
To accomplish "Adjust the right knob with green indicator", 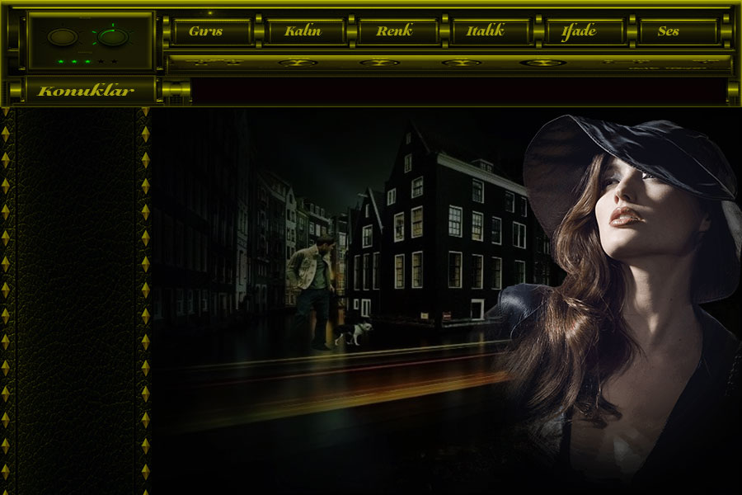I will tap(113, 37).
